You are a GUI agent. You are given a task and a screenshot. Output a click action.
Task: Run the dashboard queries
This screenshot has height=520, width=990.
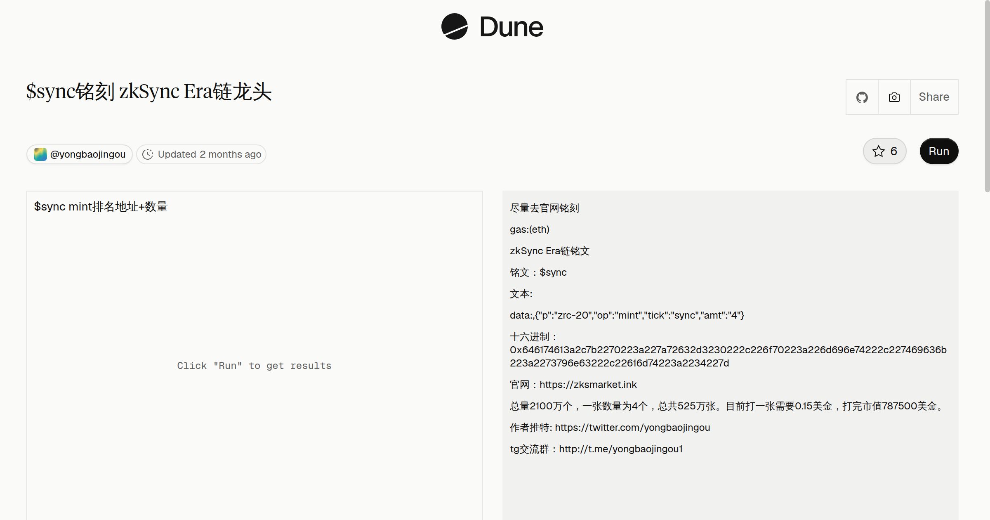click(939, 151)
